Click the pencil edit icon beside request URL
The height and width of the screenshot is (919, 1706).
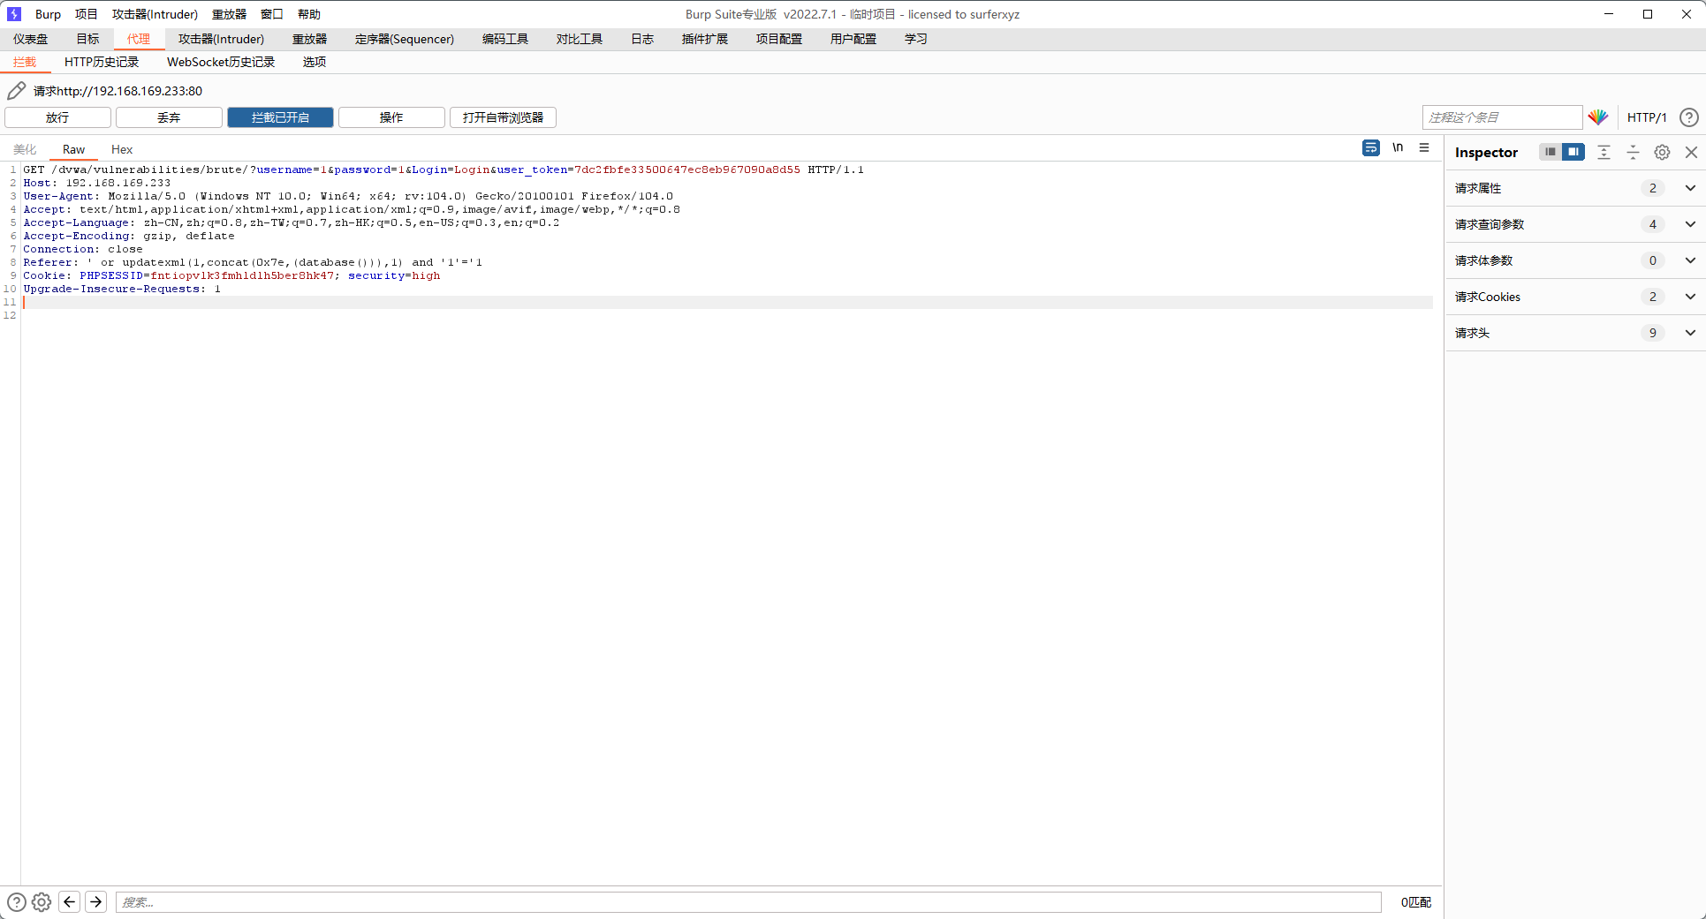point(16,91)
